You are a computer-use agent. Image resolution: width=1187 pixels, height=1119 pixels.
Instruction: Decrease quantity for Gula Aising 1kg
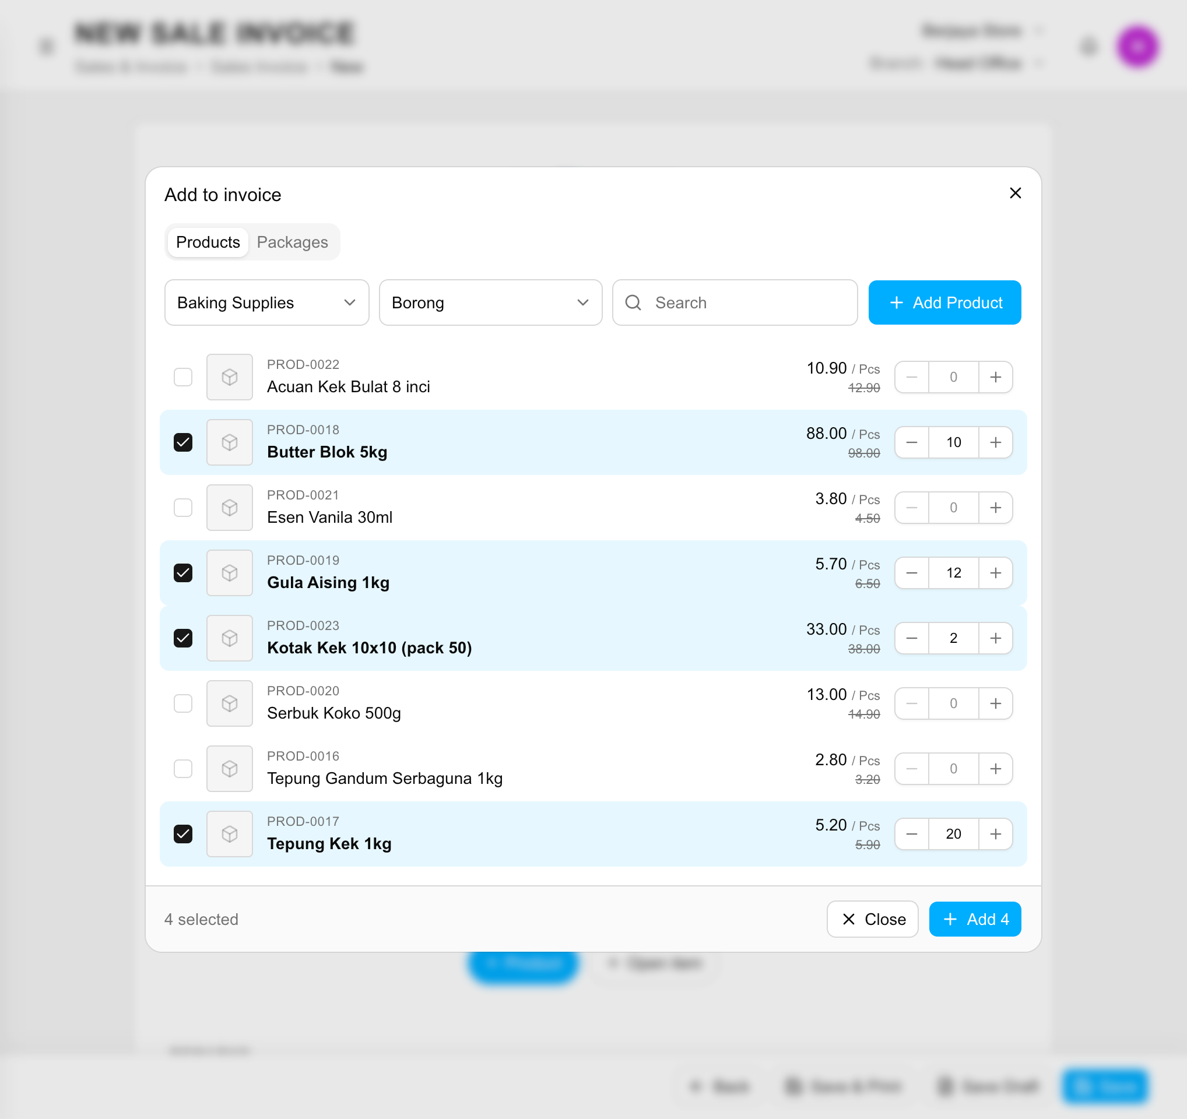pos(912,573)
